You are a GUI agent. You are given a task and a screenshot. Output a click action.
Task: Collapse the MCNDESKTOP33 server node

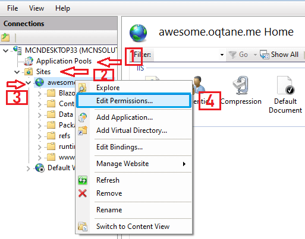6,51
